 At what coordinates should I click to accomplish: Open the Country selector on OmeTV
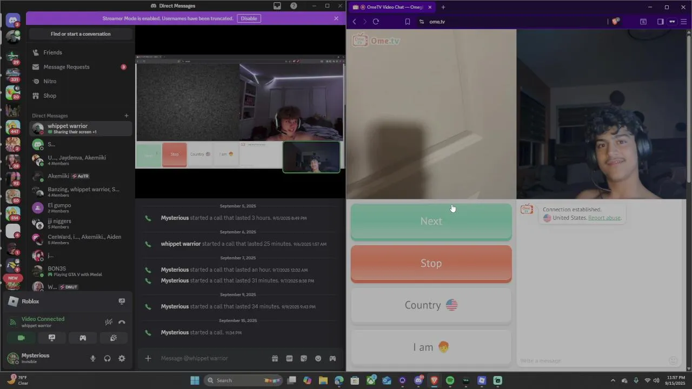[431, 305]
